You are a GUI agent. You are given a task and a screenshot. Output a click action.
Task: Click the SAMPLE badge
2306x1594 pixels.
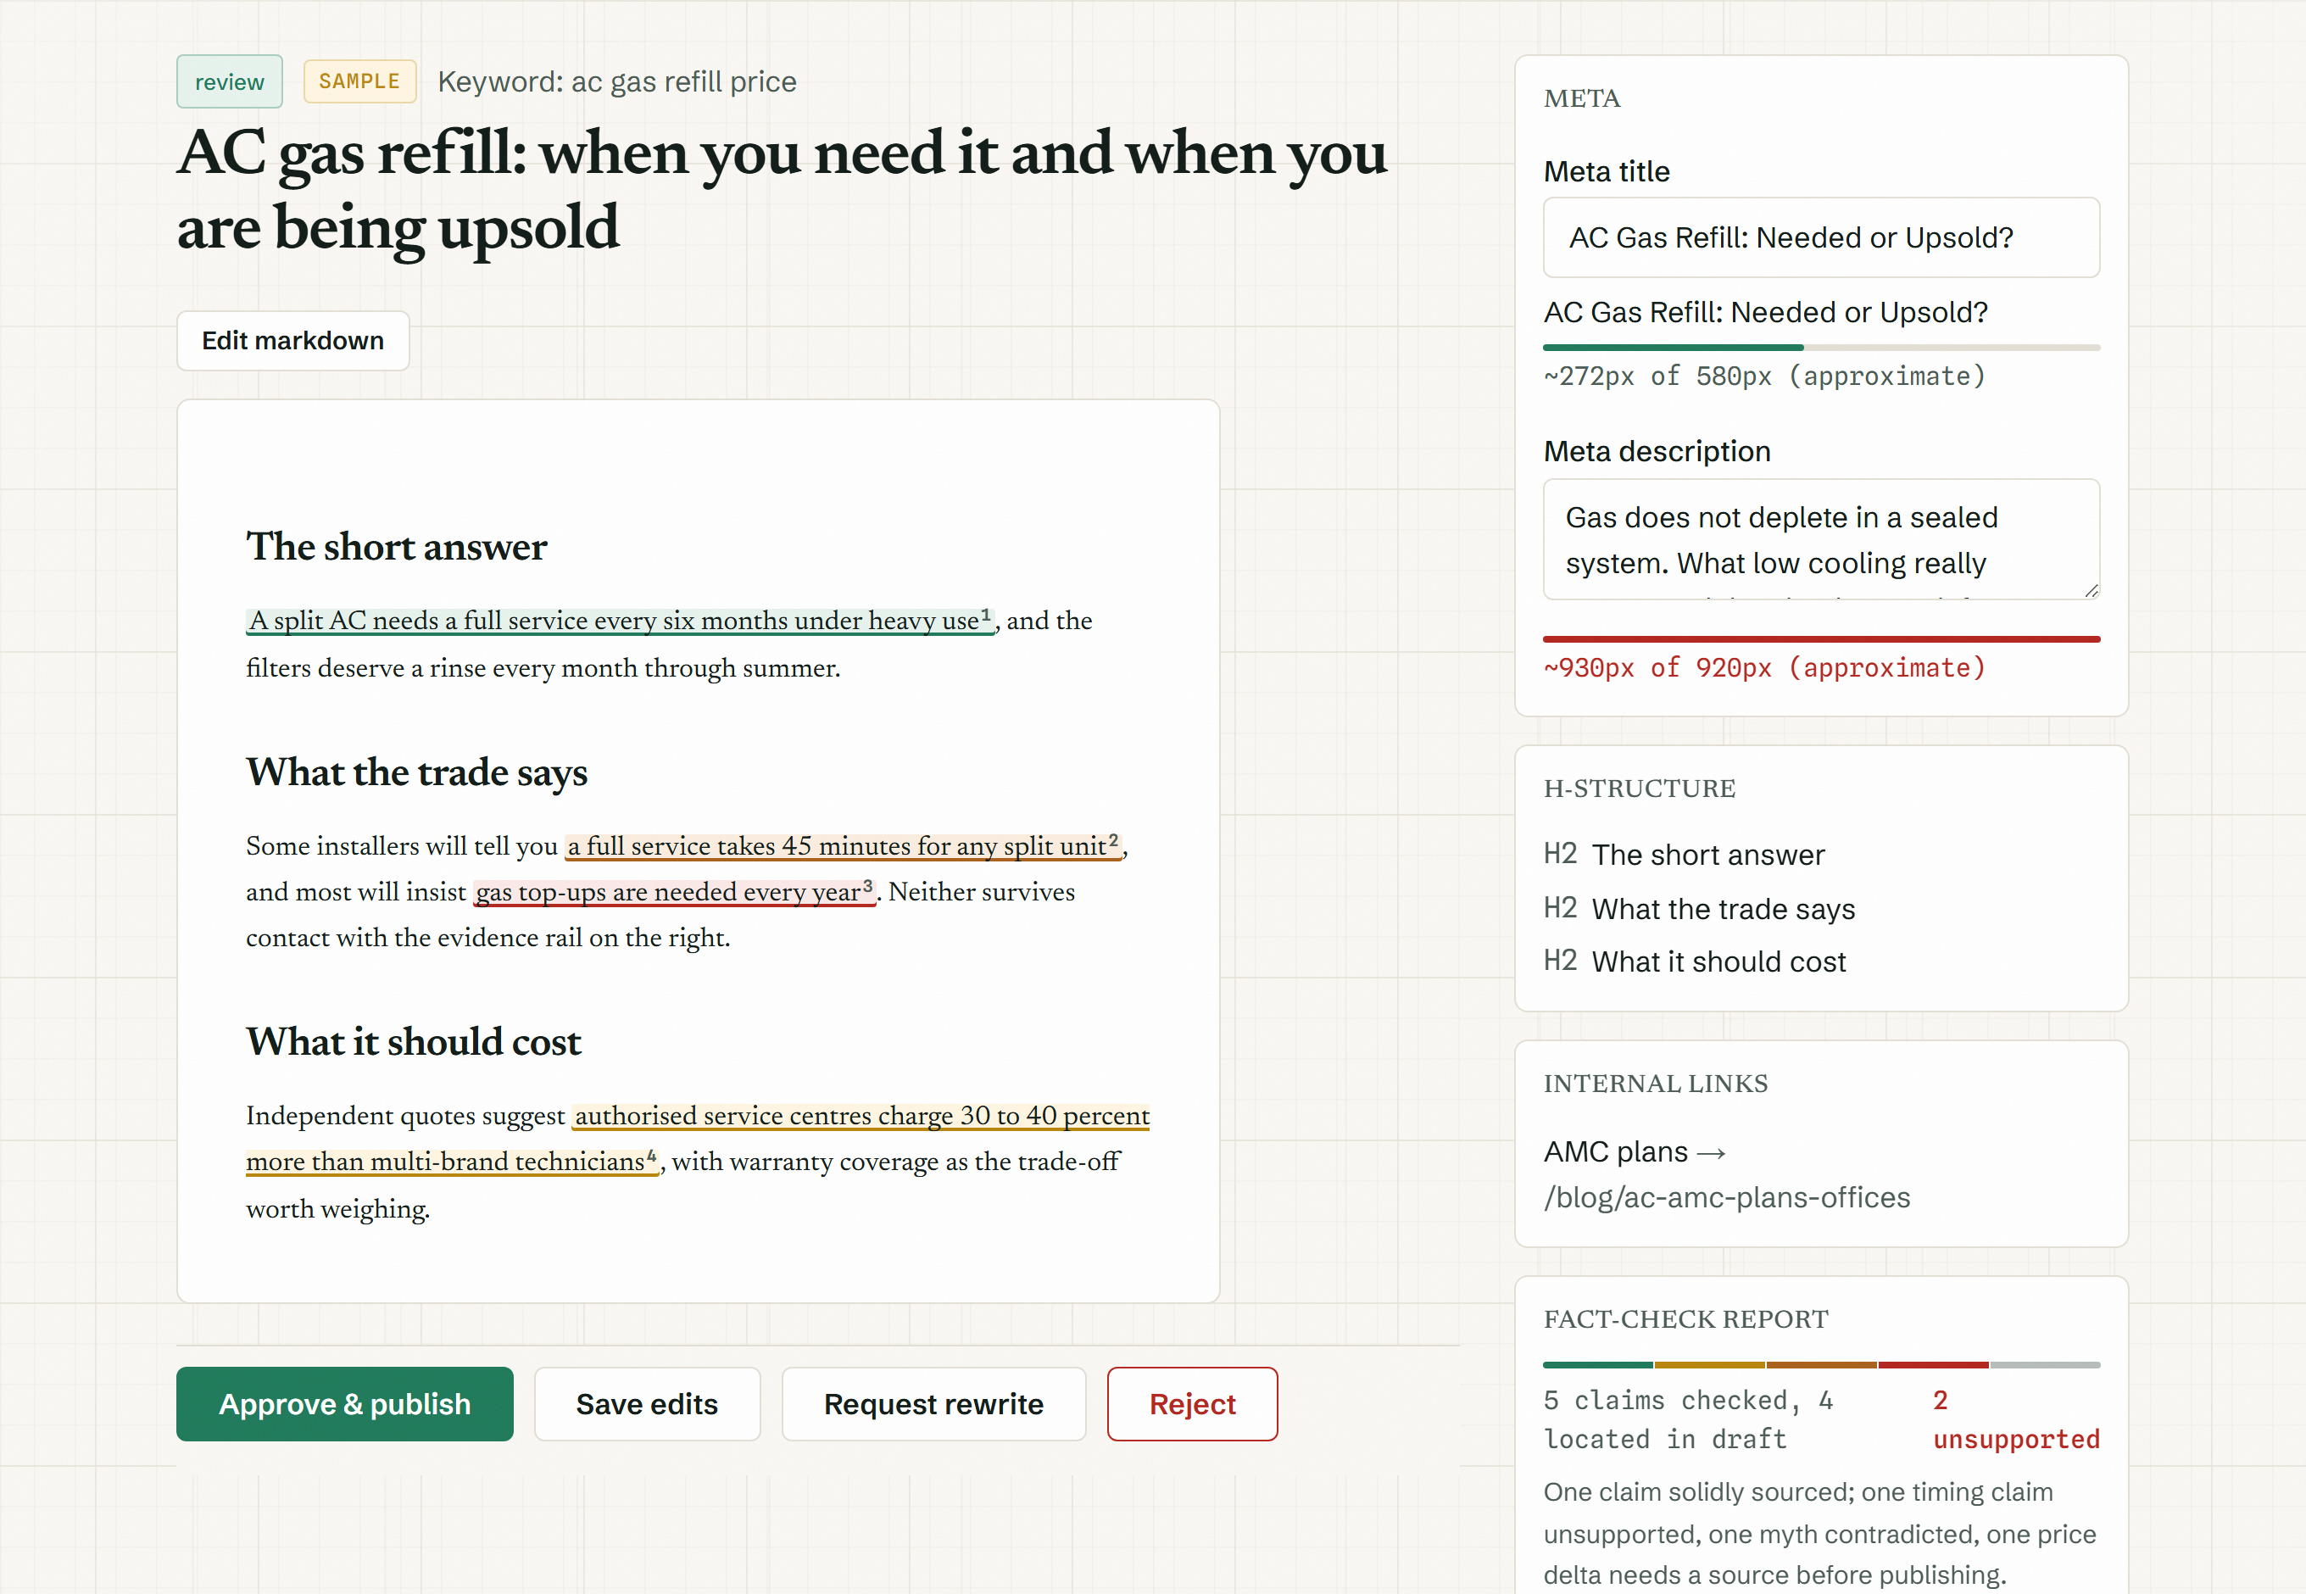[359, 82]
